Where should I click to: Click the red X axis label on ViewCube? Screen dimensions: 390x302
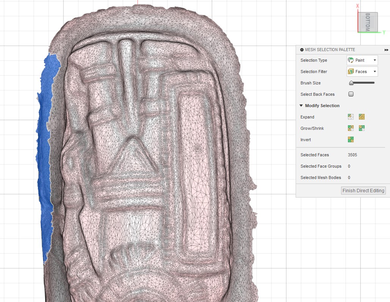(x=358, y=6)
